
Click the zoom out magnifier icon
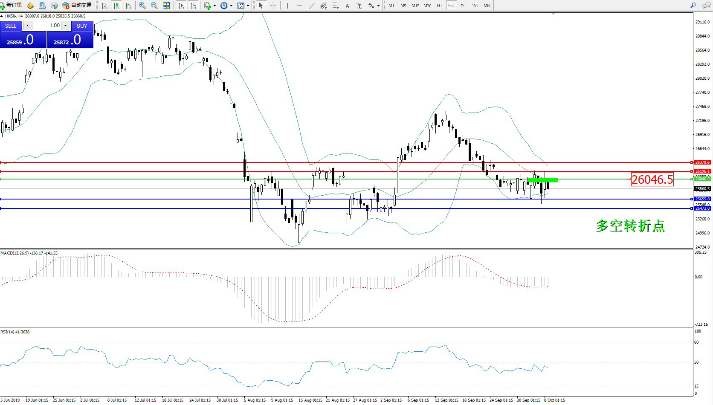[154, 6]
